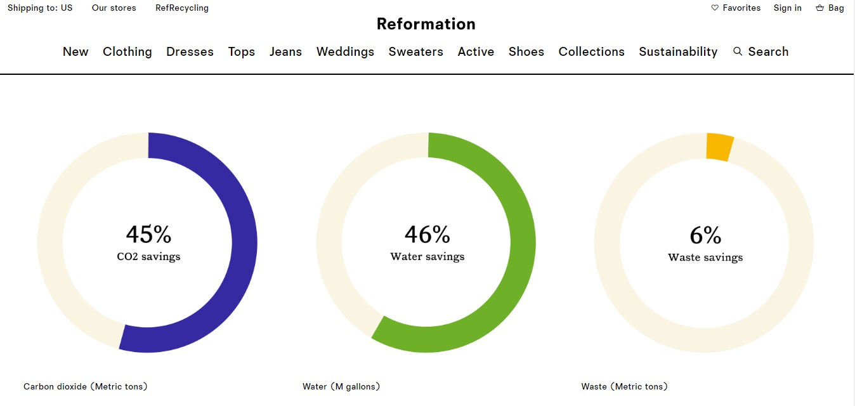Navigate to Weddings section
This screenshot has width=855, height=406.
pyautogui.click(x=345, y=52)
